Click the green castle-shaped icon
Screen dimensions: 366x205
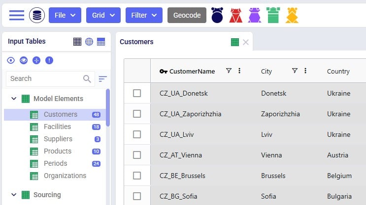coord(273,15)
